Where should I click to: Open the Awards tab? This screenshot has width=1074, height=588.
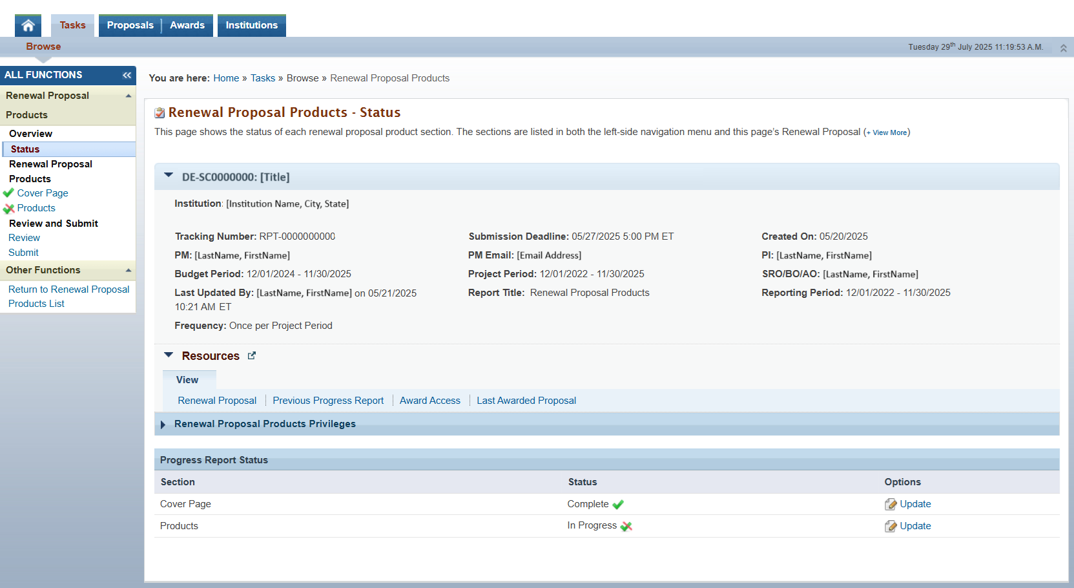187,25
